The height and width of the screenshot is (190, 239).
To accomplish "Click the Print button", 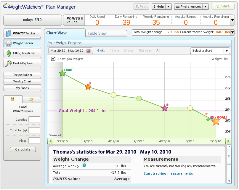I will point(142,7).
